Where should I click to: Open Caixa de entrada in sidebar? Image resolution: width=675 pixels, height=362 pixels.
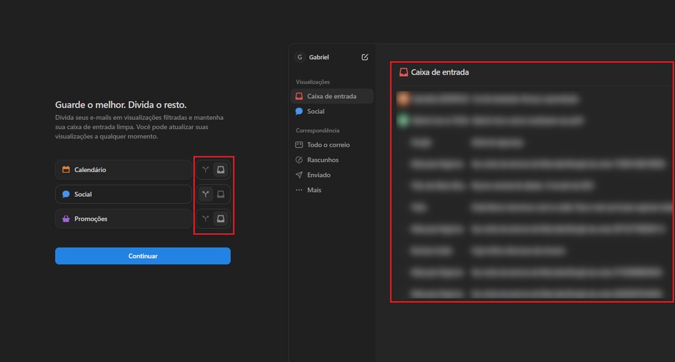[331, 96]
